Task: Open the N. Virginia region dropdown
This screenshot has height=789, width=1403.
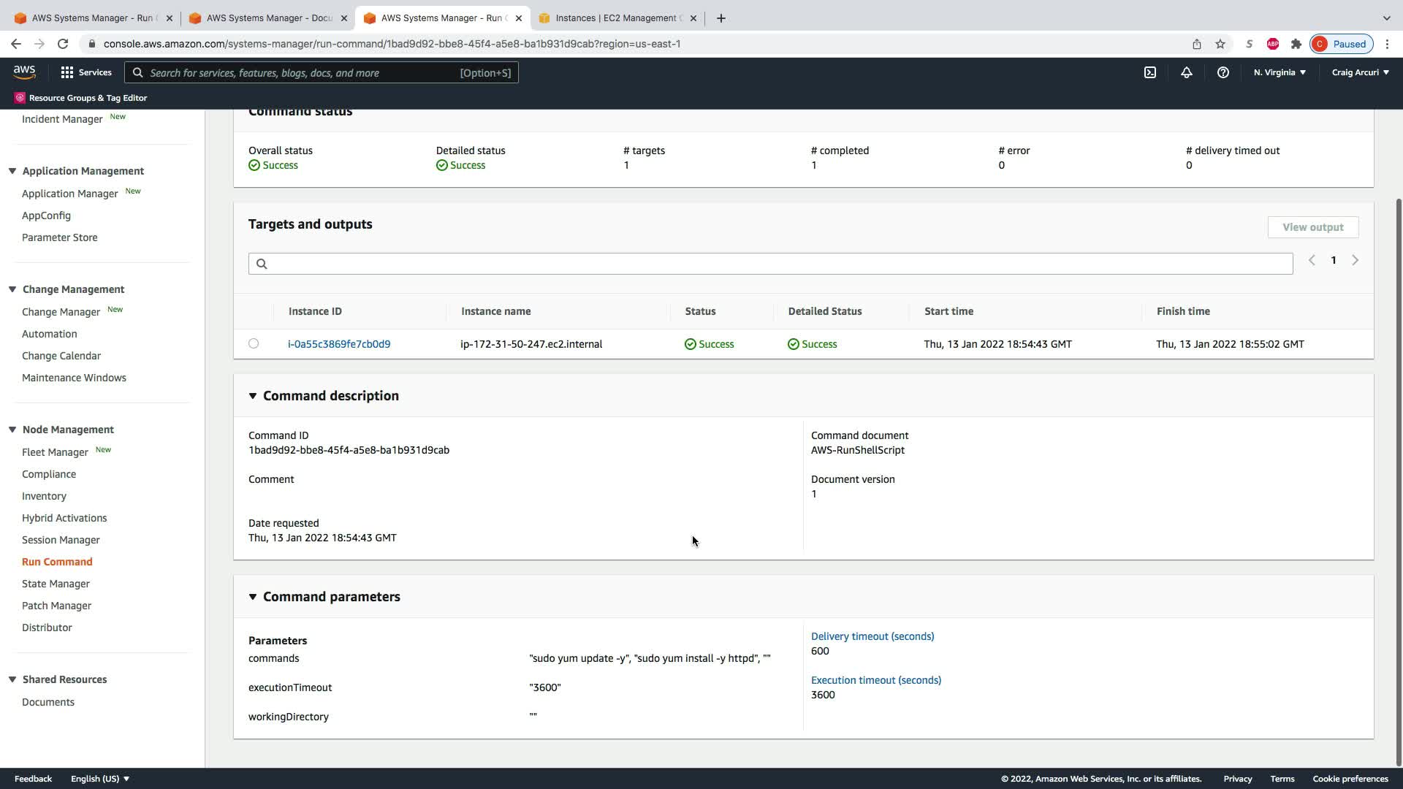Action: point(1280,72)
